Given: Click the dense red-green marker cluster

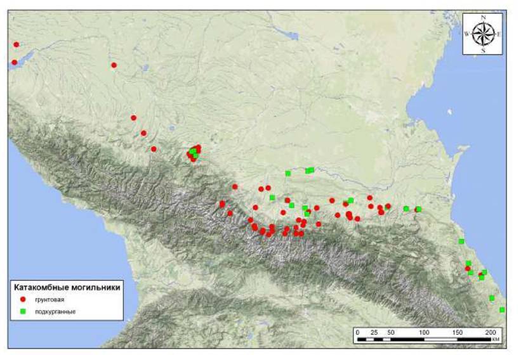Looking at the screenshot, I should 194,152.
